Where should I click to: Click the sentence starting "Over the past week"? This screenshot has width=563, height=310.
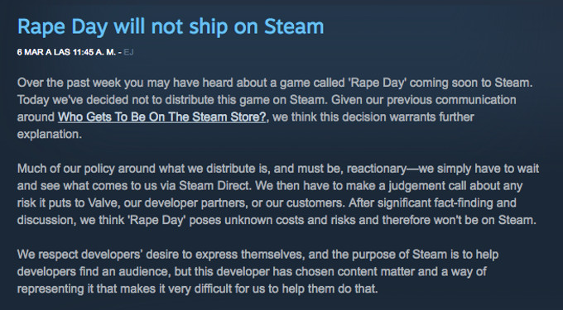pos(275,83)
